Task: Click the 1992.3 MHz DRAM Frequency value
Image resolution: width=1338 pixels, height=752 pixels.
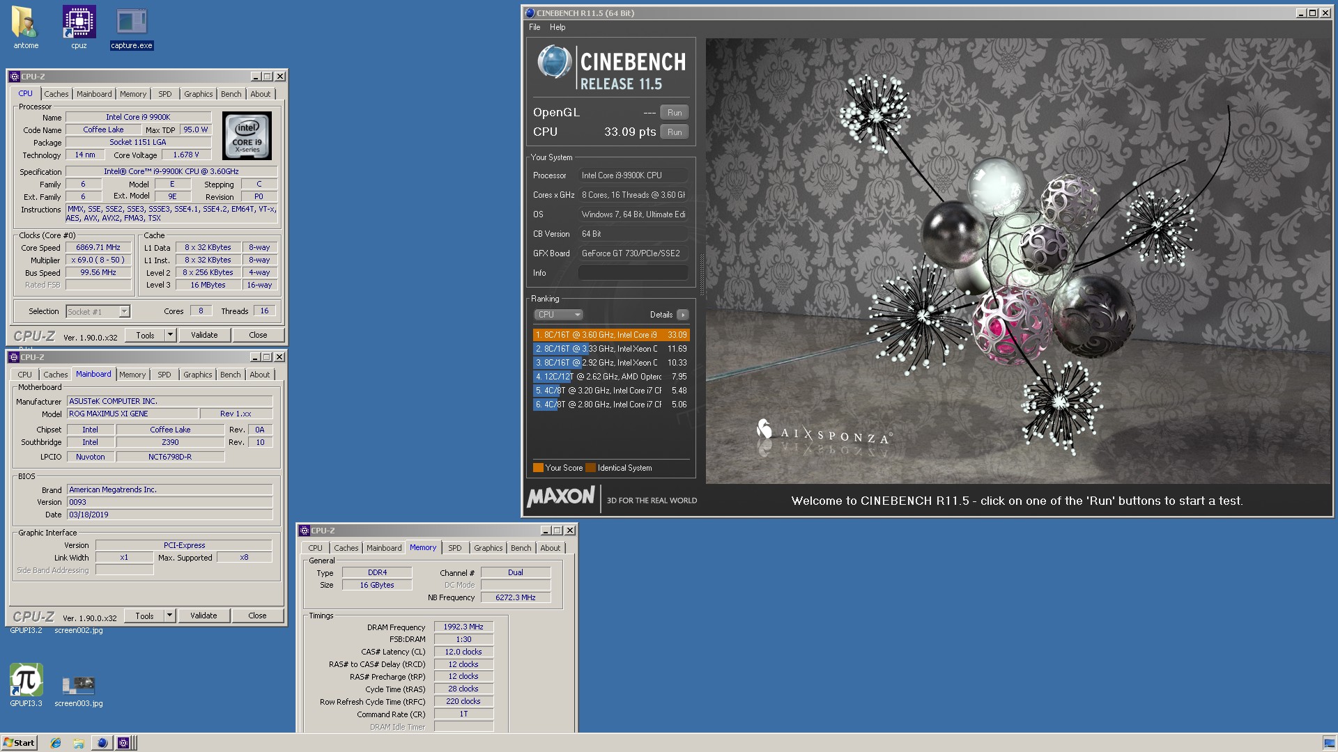Action: 463,627
